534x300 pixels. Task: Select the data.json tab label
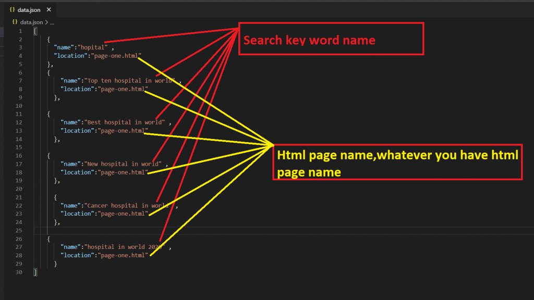click(29, 9)
